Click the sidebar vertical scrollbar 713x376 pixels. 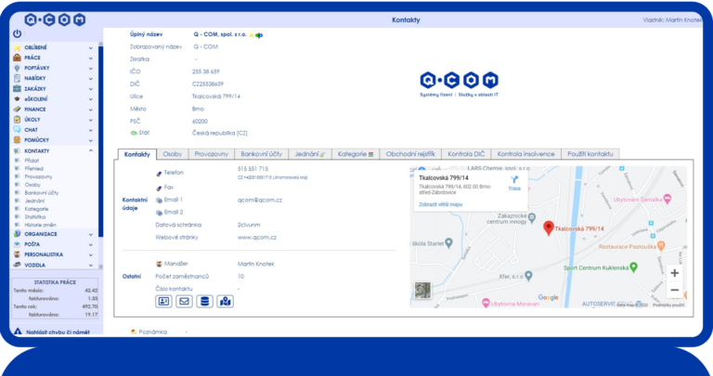click(101, 141)
